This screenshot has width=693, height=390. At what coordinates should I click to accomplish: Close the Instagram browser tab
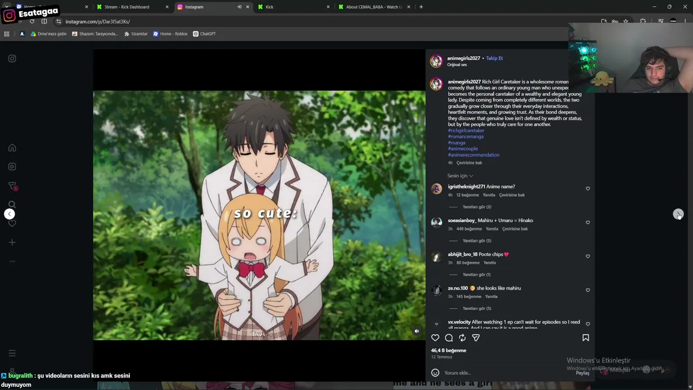(x=247, y=7)
